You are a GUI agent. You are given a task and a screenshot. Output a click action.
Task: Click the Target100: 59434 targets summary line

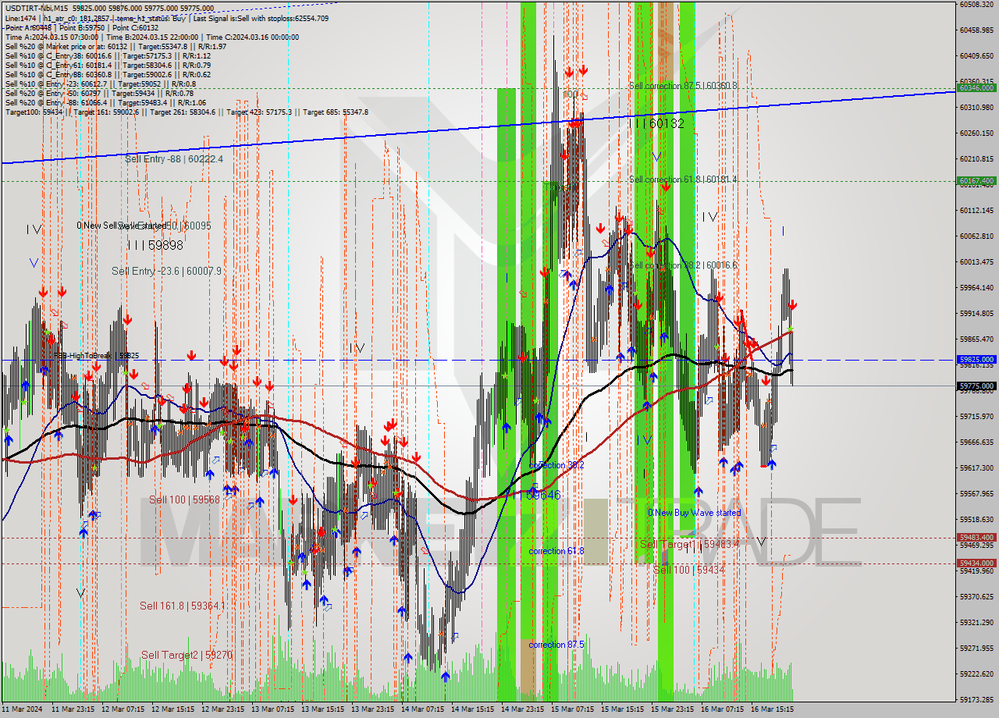pyautogui.click(x=187, y=112)
